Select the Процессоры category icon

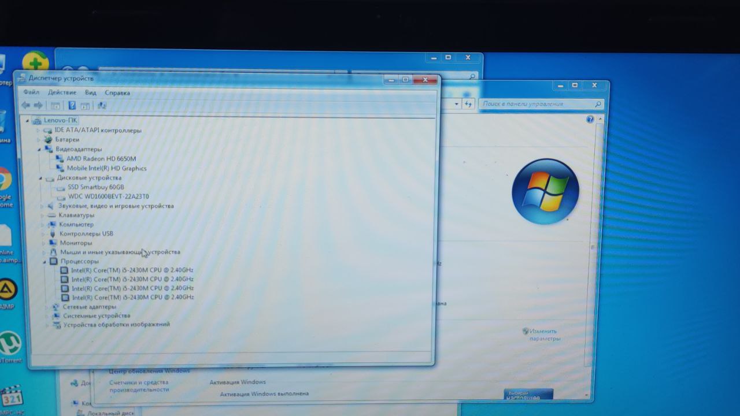[54, 261]
